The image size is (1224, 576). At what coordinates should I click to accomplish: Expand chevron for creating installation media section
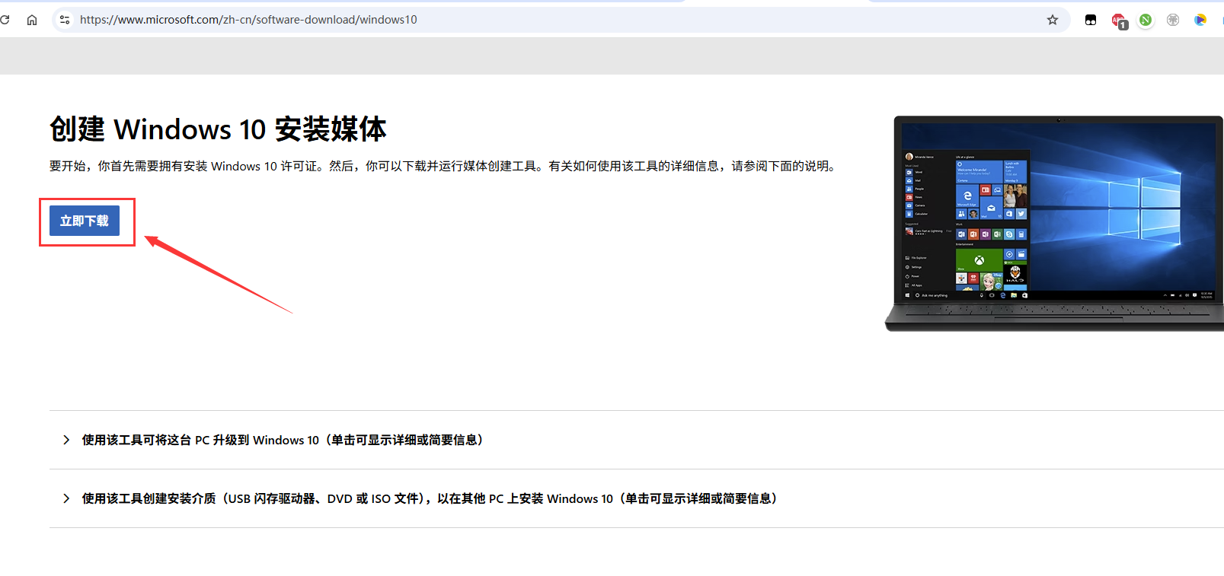pyautogui.click(x=66, y=498)
